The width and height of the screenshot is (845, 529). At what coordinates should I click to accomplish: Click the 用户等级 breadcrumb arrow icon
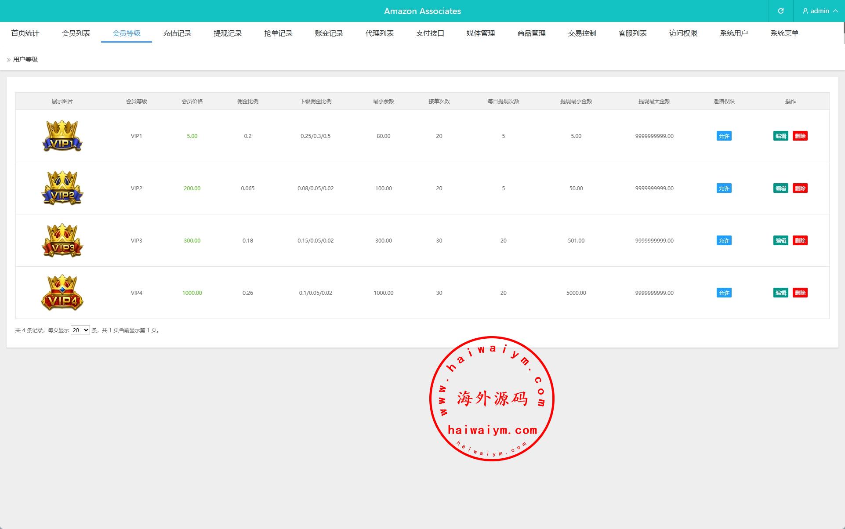[x=8, y=59]
